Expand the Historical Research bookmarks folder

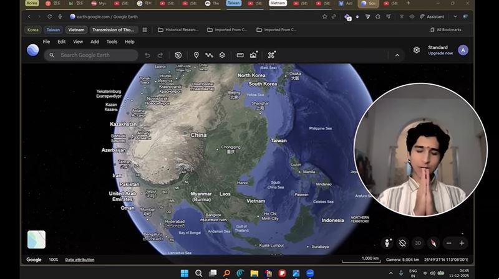coord(178,30)
